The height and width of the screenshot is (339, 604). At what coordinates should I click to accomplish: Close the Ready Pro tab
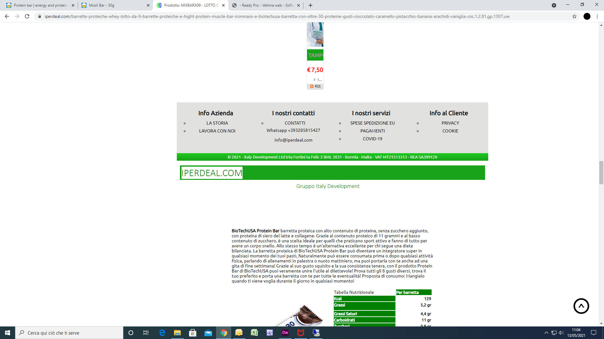tap(299, 5)
